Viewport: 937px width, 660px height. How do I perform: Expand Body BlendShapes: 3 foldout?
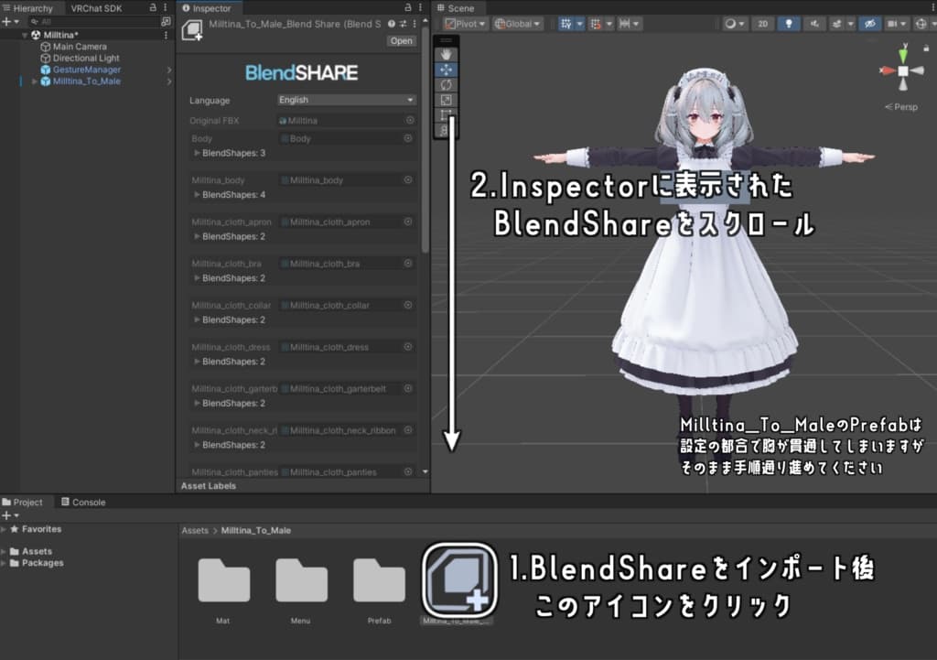pyautogui.click(x=198, y=153)
